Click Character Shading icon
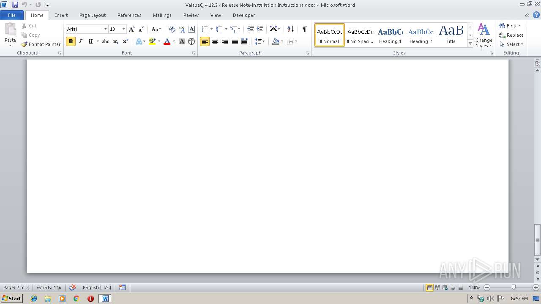This screenshot has width=541, height=304. pyautogui.click(x=182, y=41)
